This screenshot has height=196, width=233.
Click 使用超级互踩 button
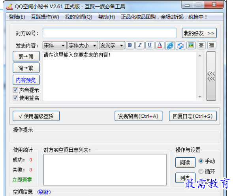point(36,116)
